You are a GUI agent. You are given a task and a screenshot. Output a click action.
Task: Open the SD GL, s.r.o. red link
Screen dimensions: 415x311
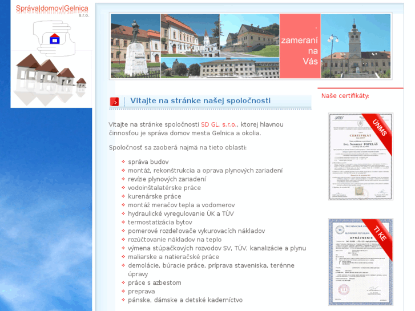pyautogui.click(x=219, y=124)
